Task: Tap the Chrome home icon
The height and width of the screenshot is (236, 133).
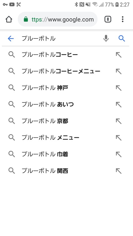Action: pos(9,19)
